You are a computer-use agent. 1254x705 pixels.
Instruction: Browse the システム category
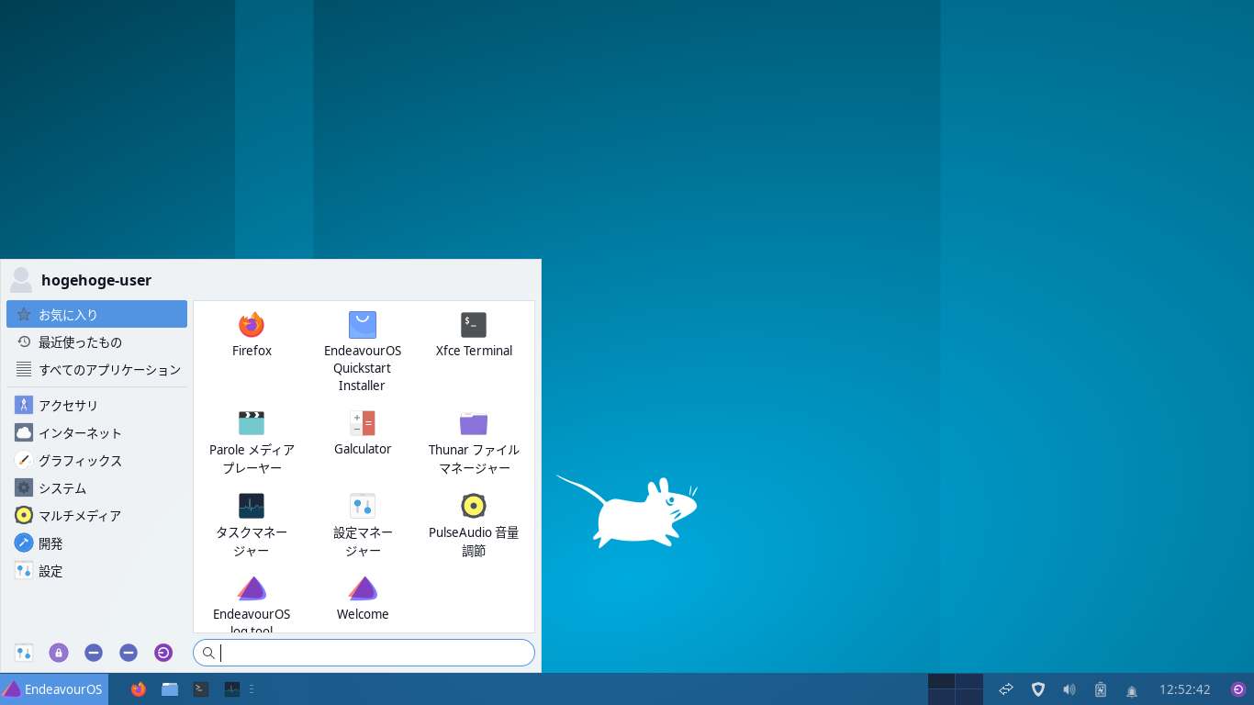coord(96,487)
